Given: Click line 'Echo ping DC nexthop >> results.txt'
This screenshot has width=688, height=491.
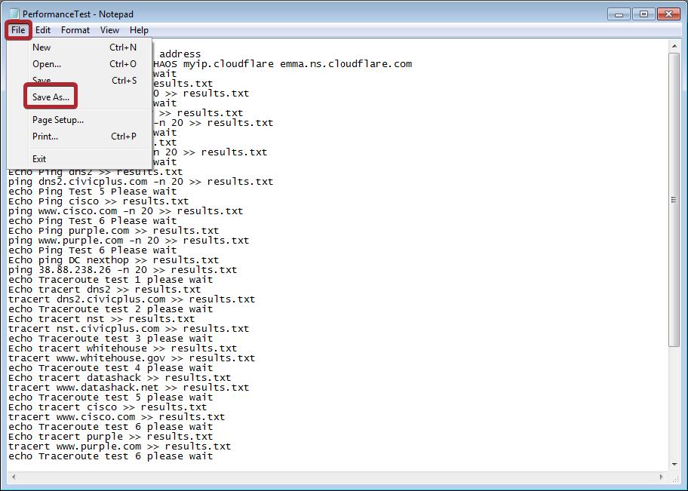Looking at the screenshot, I should click(113, 260).
